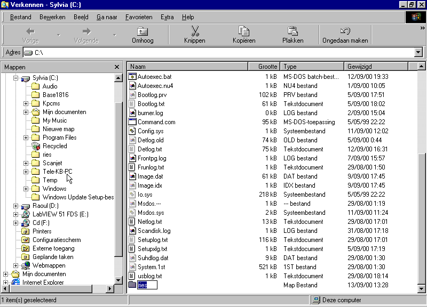Screen dimensions: 427x307
Task: Open the Bestand menu
Action: [20, 17]
